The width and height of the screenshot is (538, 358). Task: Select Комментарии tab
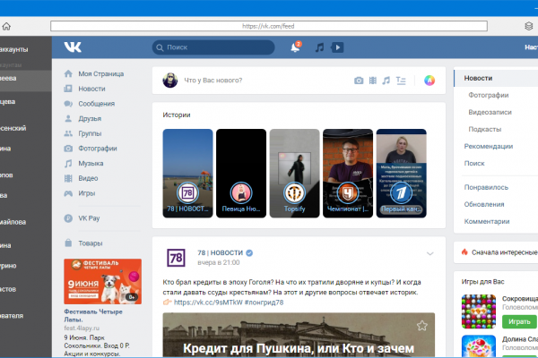tap(487, 221)
